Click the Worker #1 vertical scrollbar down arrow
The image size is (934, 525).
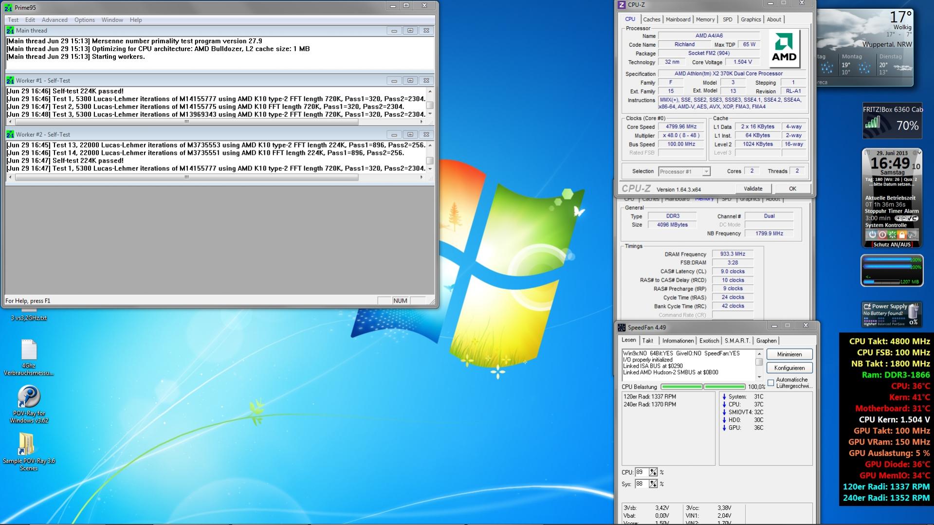point(430,114)
